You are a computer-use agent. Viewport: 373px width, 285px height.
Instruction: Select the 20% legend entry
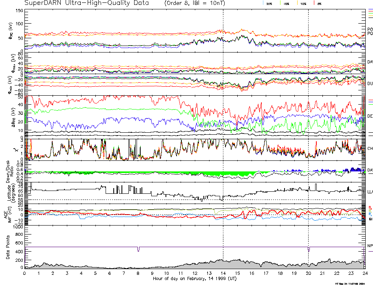pos(269,4)
